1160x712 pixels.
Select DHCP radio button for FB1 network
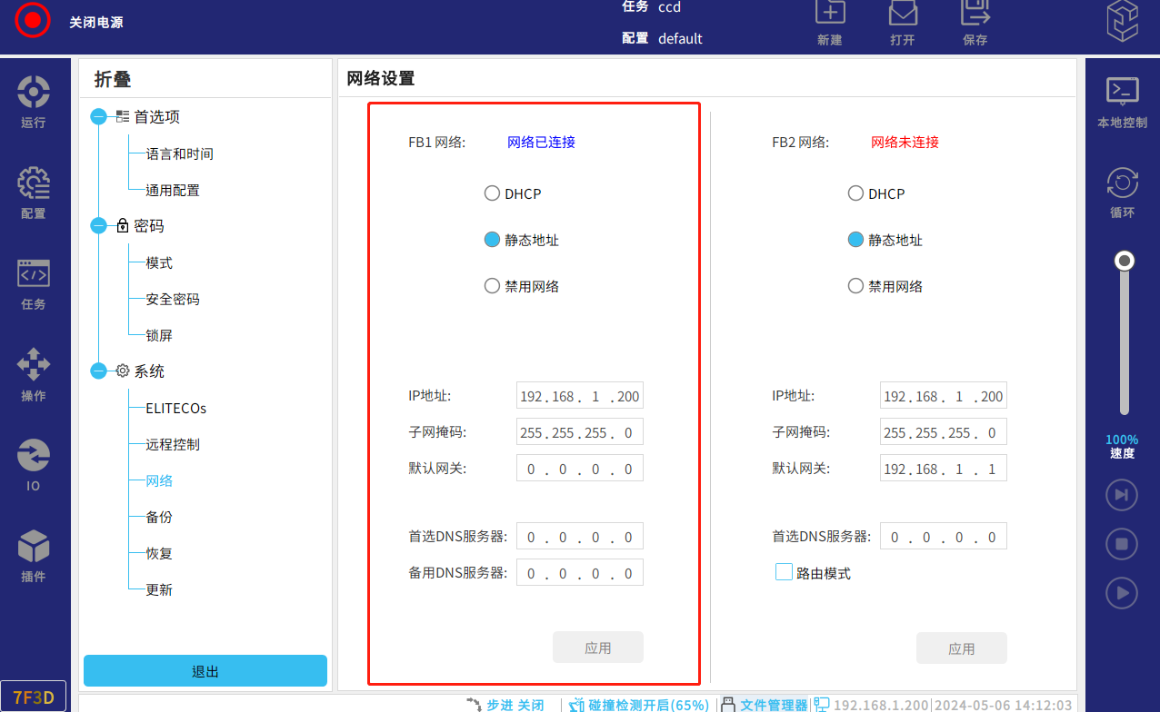[x=492, y=193]
